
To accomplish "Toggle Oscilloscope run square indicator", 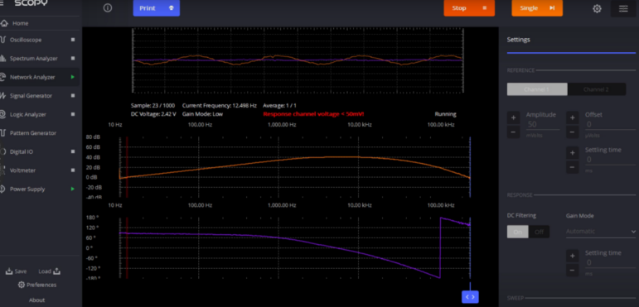I will tap(73, 40).
